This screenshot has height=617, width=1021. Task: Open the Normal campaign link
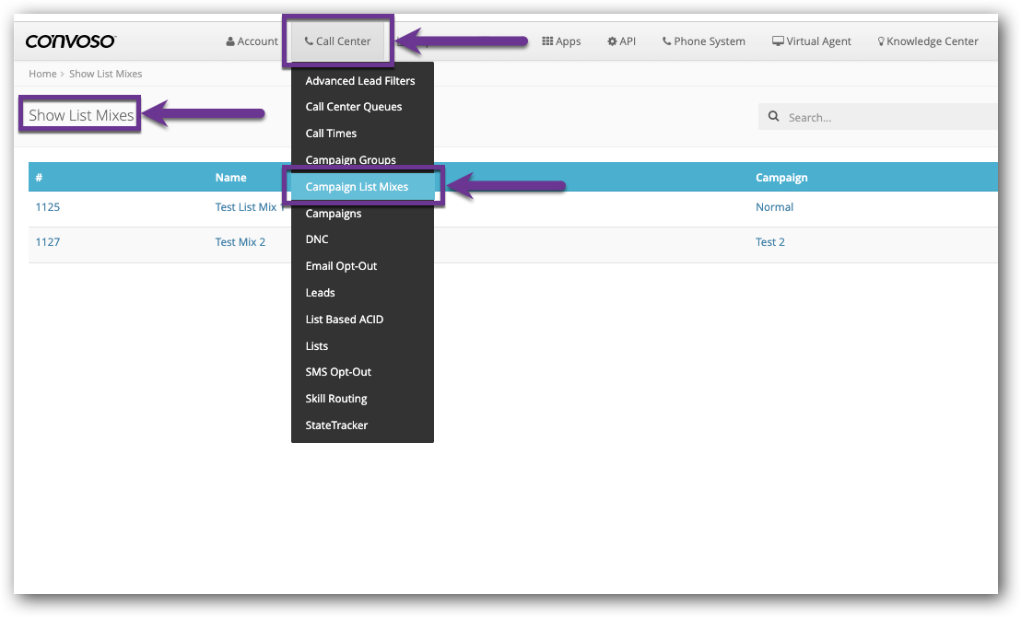click(x=774, y=207)
